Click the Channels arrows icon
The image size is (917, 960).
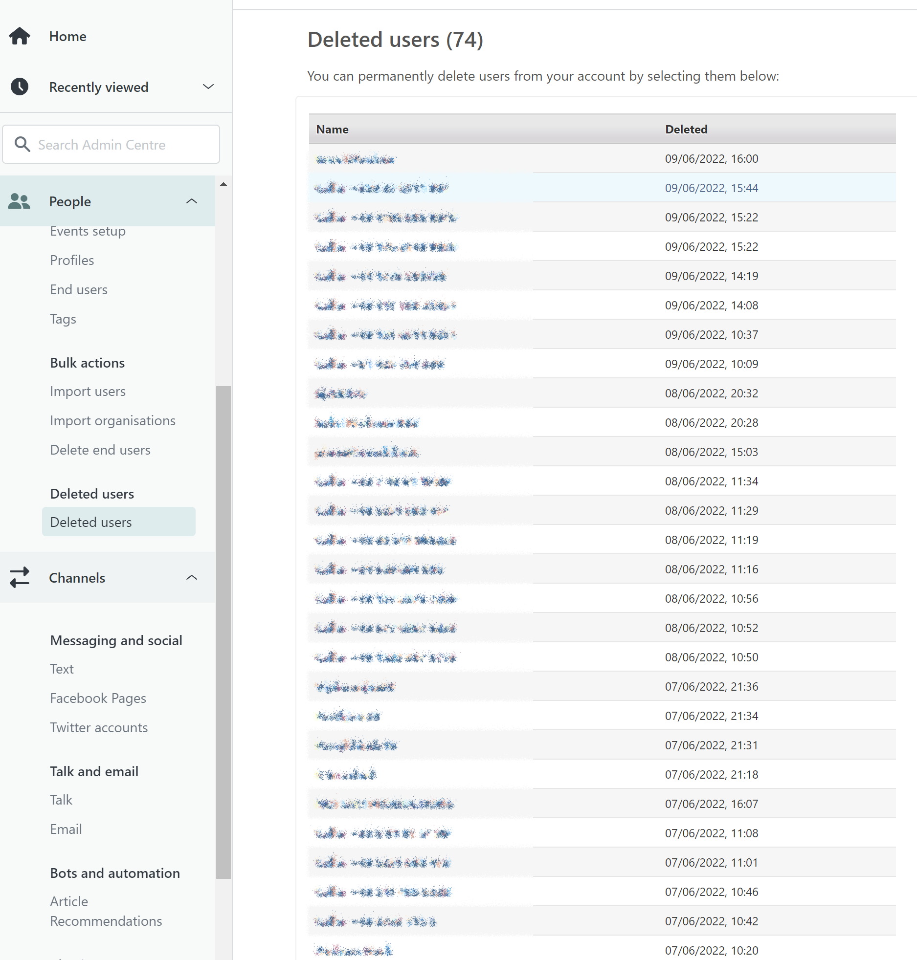(x=20, y=578)
